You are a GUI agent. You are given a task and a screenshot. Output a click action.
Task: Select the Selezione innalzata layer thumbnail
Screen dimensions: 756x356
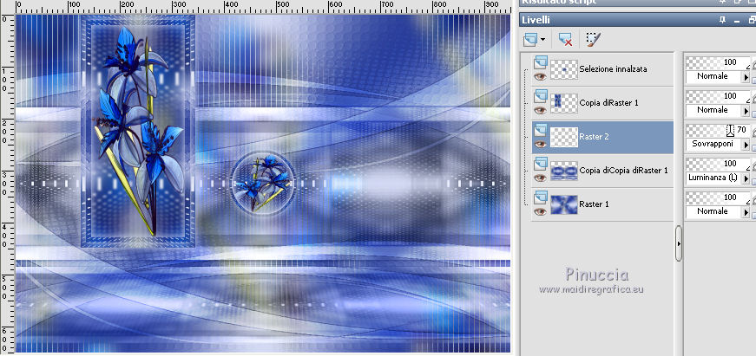tap(563, 70)
